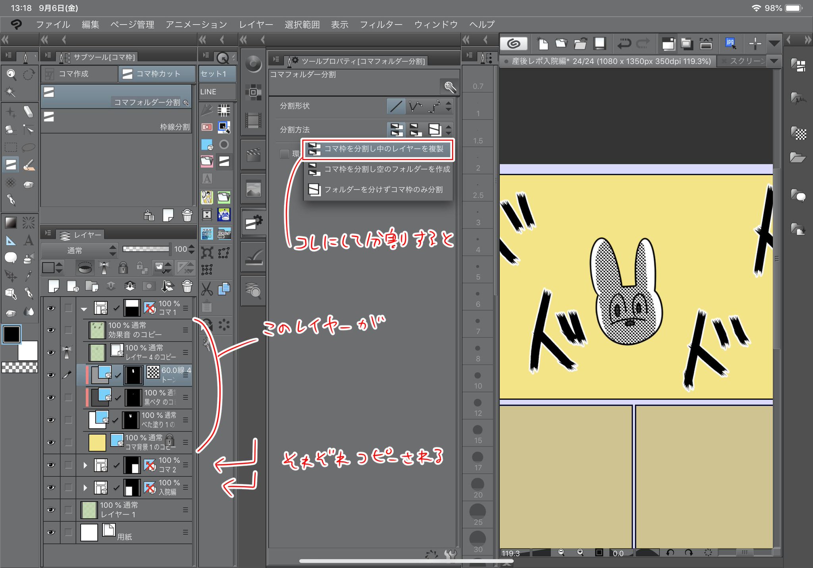Delete sub tool with the trash icon
The image size is (813, 568).
coord(187,215)
